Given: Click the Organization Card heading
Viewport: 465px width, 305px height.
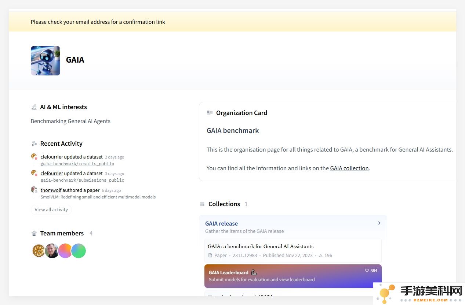Looking at the screenshot, I should pos(241,113).
